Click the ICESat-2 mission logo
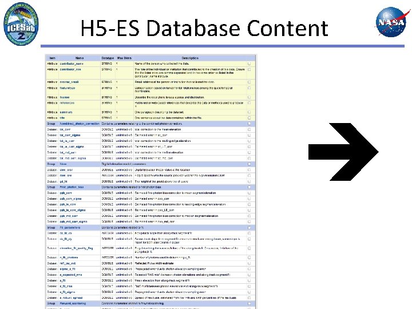Screen dimensions: 412x309 [x=21, y=23]
